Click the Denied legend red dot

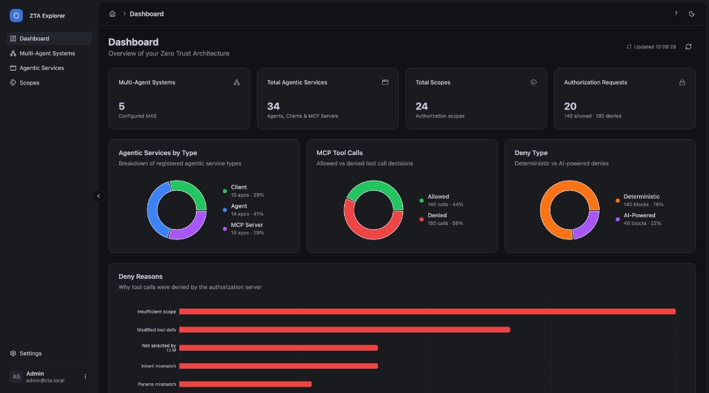[x=422, y=219]
